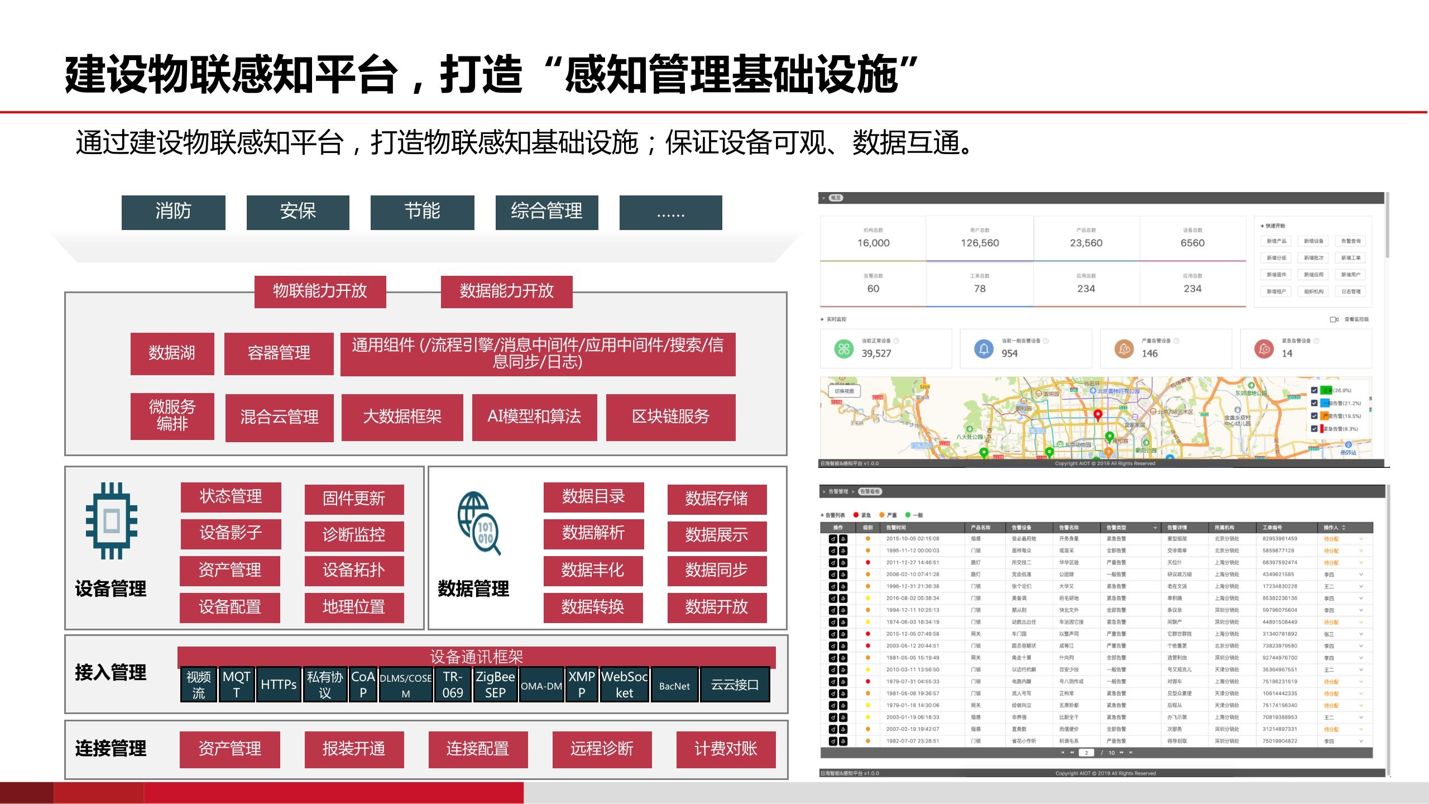The width and height of the screenshot is (1429, 804).
Task: Click the 新增产品 quick start button
Action: tap(1276, 241)
